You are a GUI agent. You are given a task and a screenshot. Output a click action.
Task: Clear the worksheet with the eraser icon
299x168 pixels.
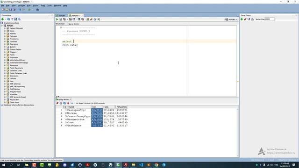[x=92, y=19]
